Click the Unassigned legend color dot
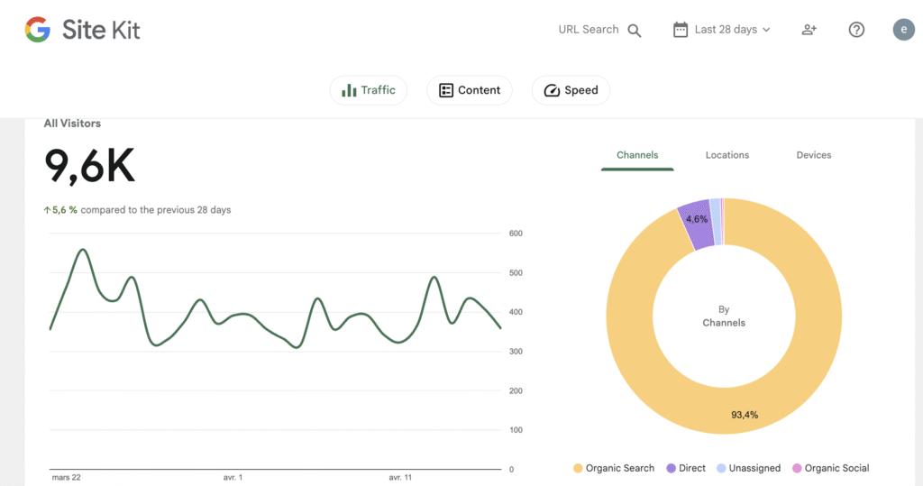The image size is (923, 486). click(721, 468)
